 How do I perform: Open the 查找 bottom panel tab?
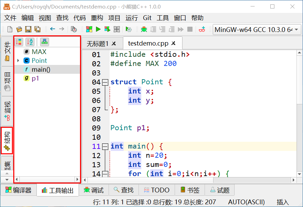[x=124, y=190]
